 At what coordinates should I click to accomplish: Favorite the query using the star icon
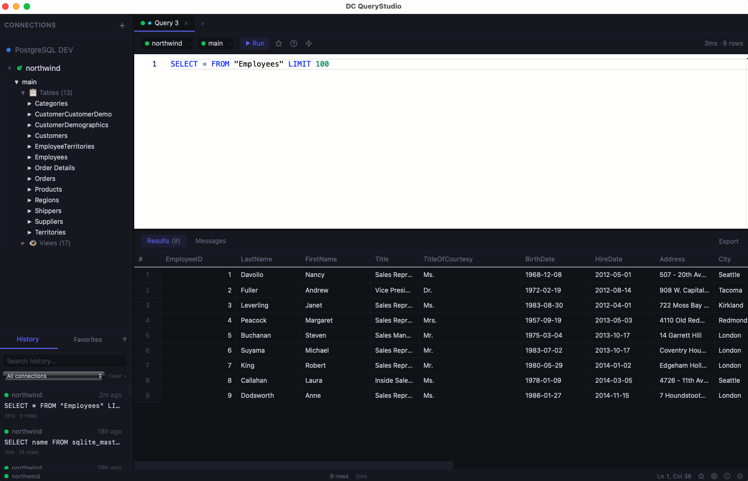click(278, 43)
